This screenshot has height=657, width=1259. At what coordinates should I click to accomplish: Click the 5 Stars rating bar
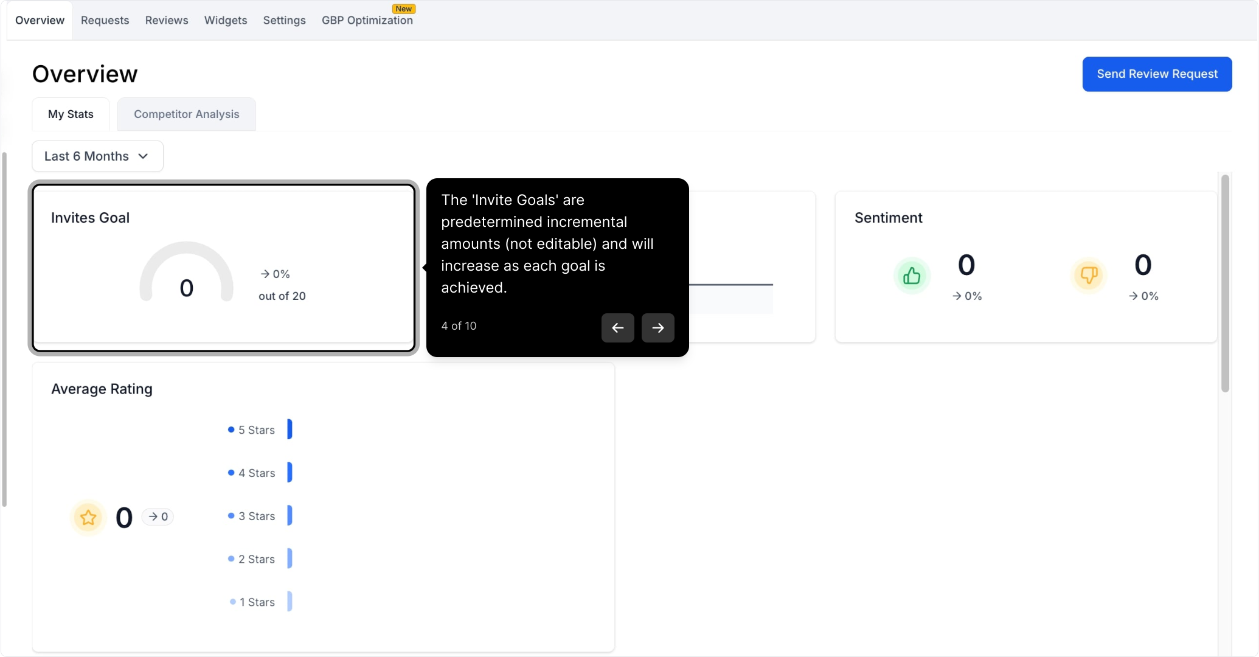290,429
